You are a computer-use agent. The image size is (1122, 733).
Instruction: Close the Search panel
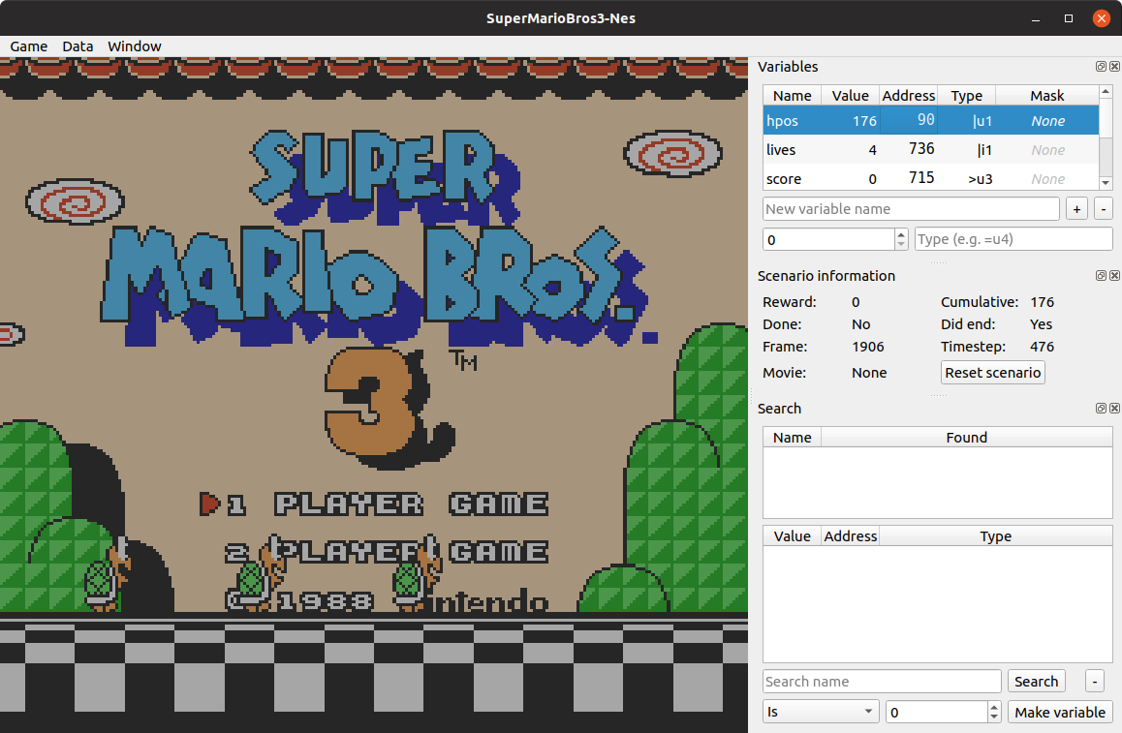click(1114, 409)
